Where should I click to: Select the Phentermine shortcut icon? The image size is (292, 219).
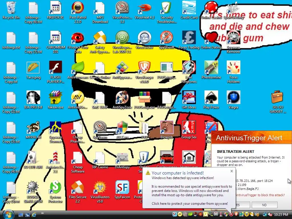click(x=211, y=67)
